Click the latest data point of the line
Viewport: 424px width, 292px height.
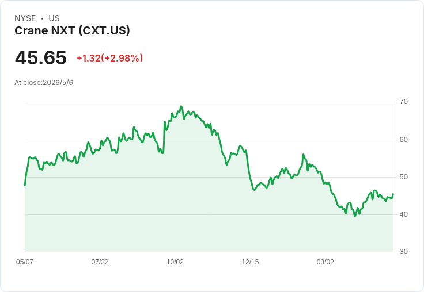(x=393, y=194)
